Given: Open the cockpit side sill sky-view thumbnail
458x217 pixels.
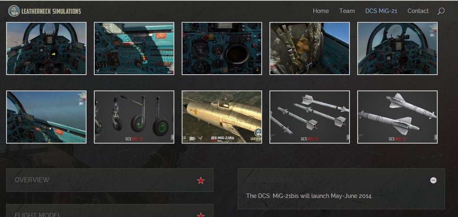Looking at the screenshot, I should pos(46,117).
